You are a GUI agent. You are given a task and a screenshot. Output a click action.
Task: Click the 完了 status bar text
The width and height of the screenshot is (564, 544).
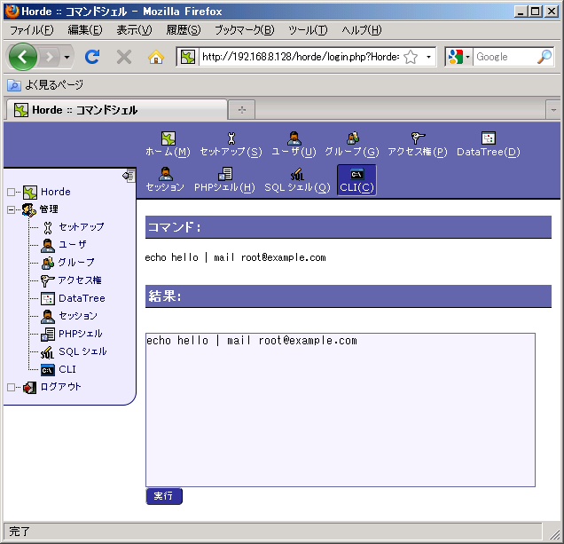tap(20, 532)
